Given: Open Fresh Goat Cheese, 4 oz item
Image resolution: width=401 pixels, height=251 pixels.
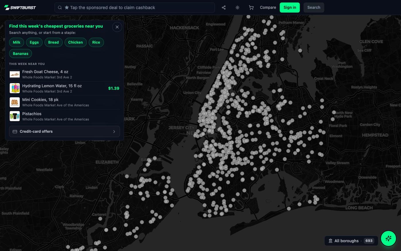Looking at the screenshot, I should coord(64,74).
